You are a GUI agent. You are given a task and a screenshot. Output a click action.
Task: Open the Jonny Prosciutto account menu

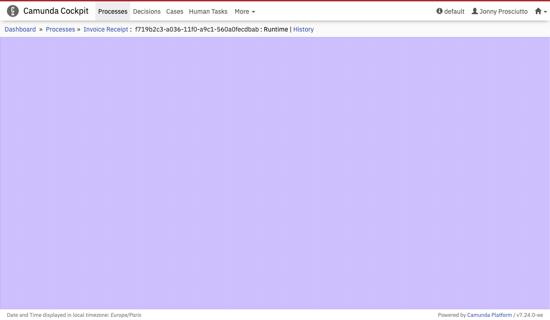[x=503, y=11]
